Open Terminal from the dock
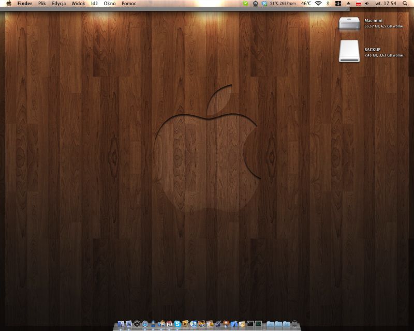 pyautogui.click(x=250, y=324)
